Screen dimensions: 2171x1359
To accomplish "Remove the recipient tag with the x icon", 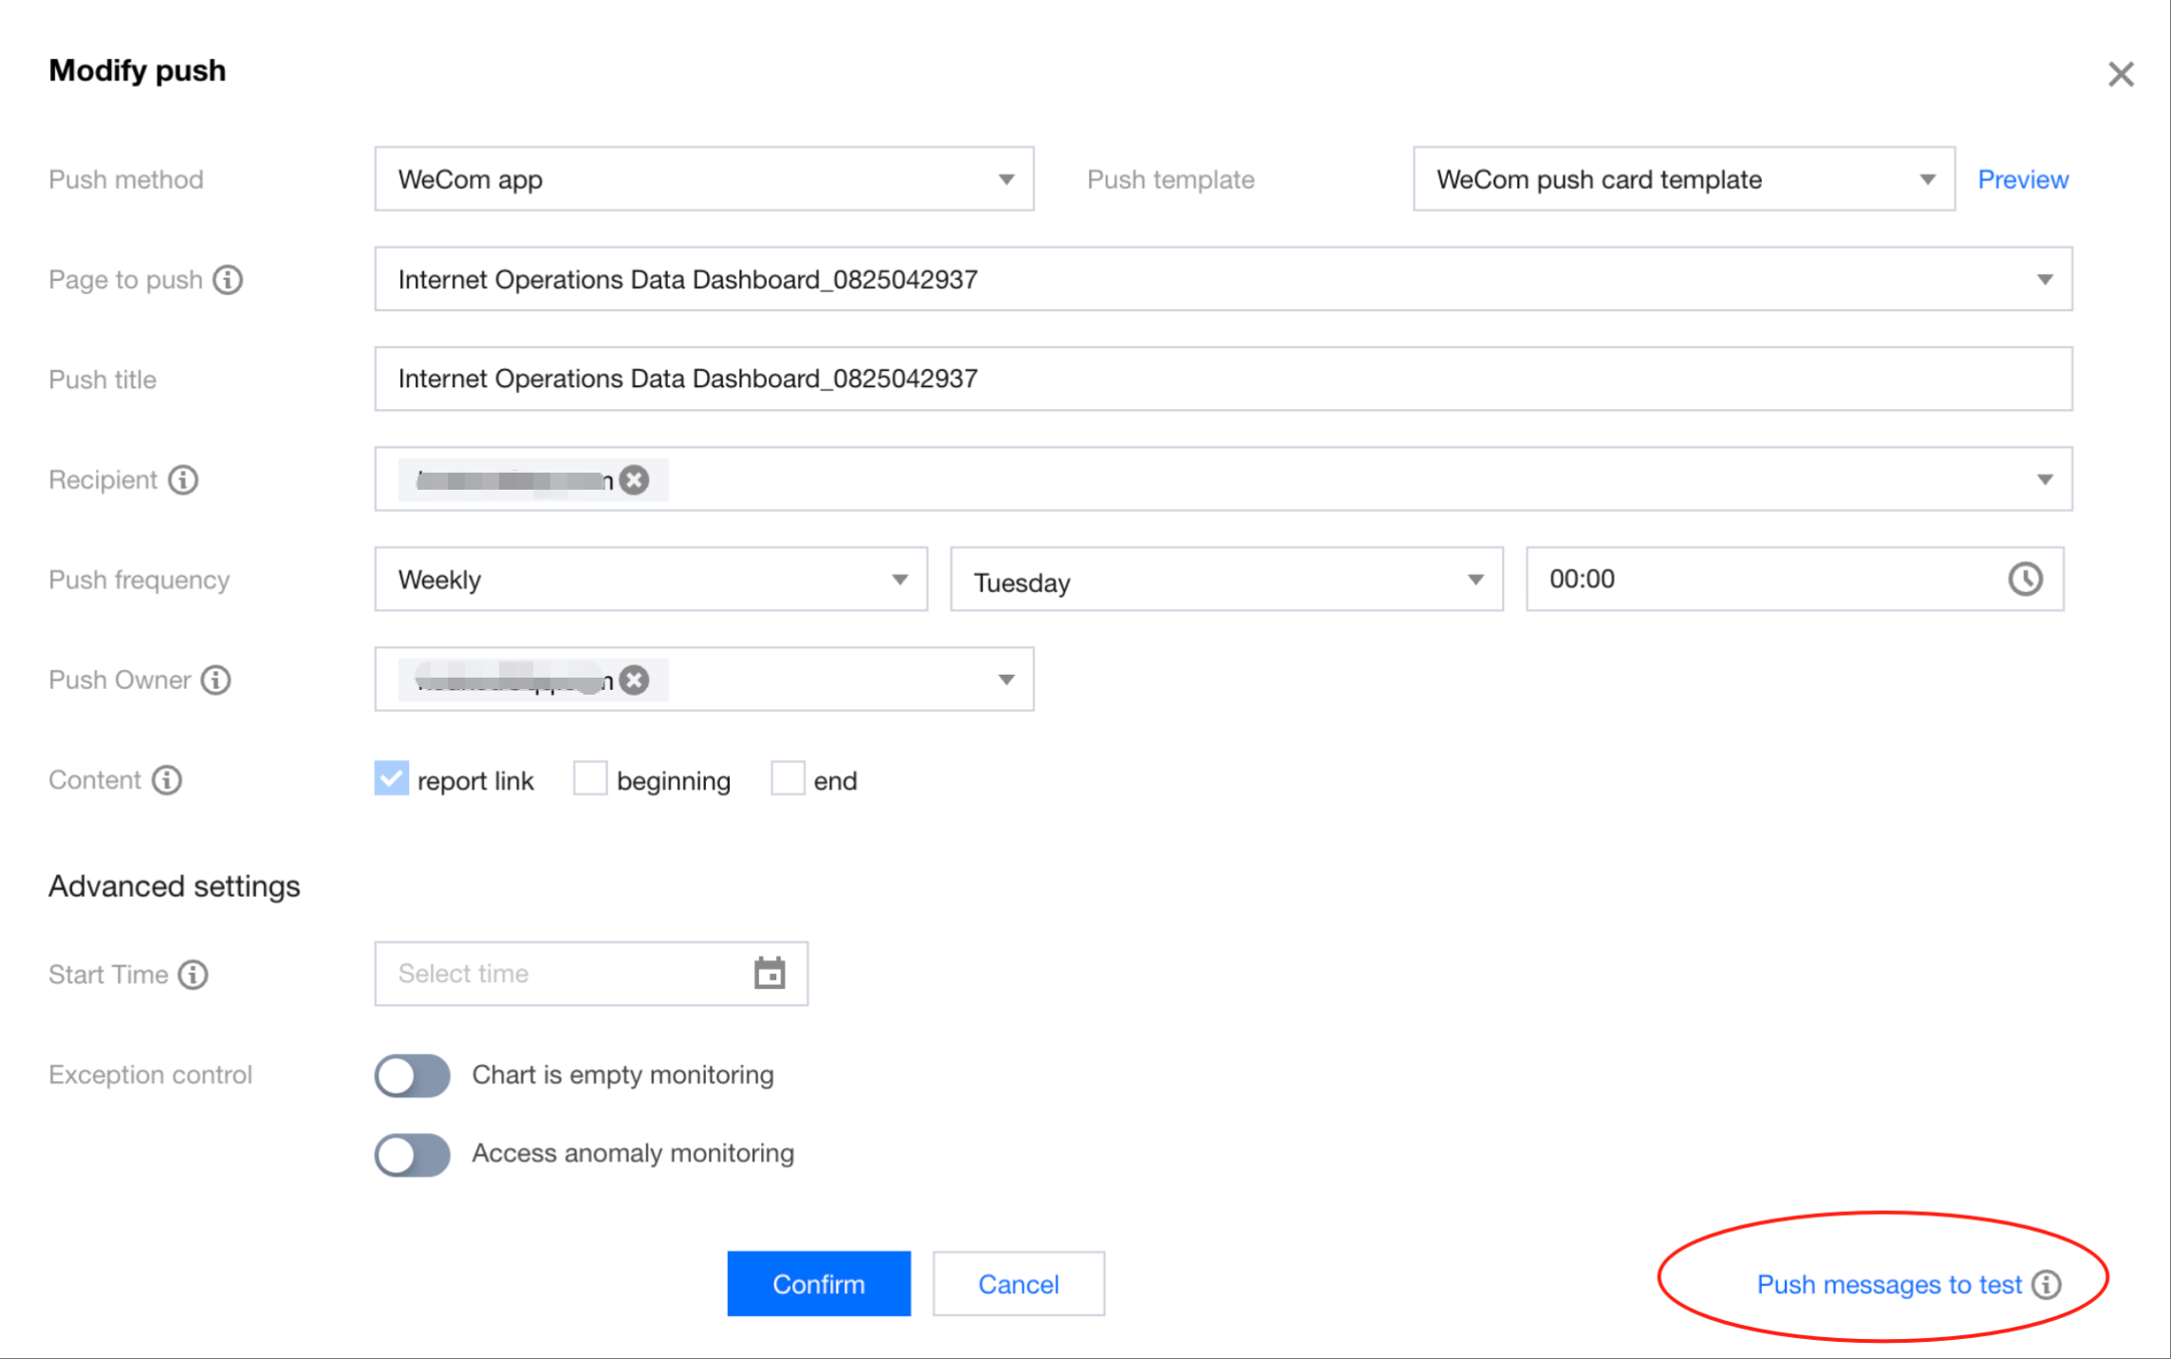I will point(635,480).
